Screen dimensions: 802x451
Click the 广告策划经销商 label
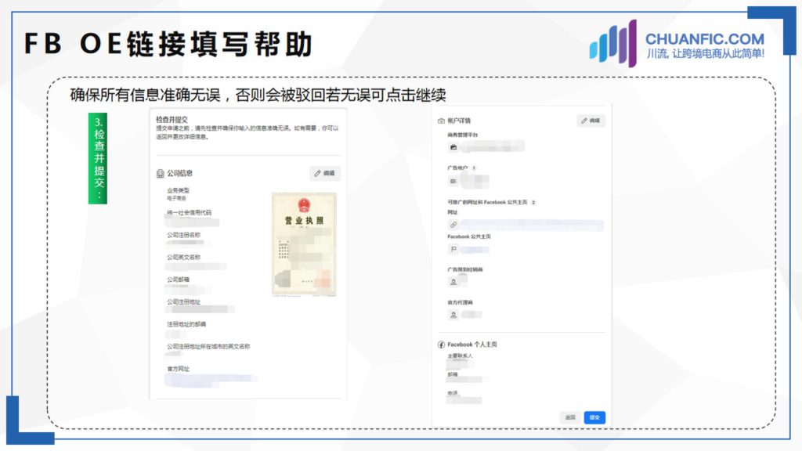[465, 269]
